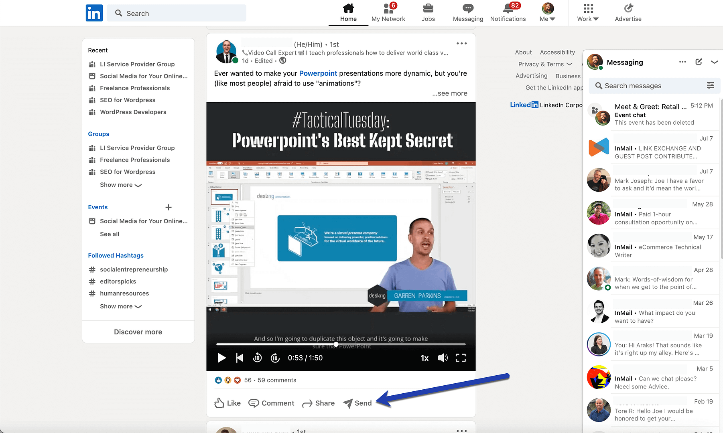Open the Me profile menu
Image resolution: width=723 pixels, height=433 pixels.
tap(547, 13)
